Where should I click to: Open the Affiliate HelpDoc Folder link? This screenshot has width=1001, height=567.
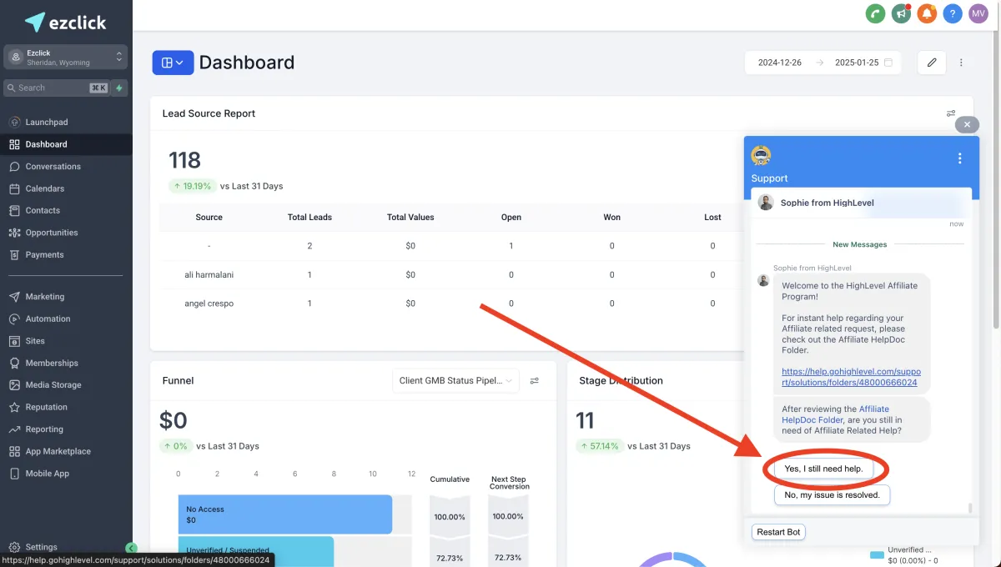click(835, 414)
